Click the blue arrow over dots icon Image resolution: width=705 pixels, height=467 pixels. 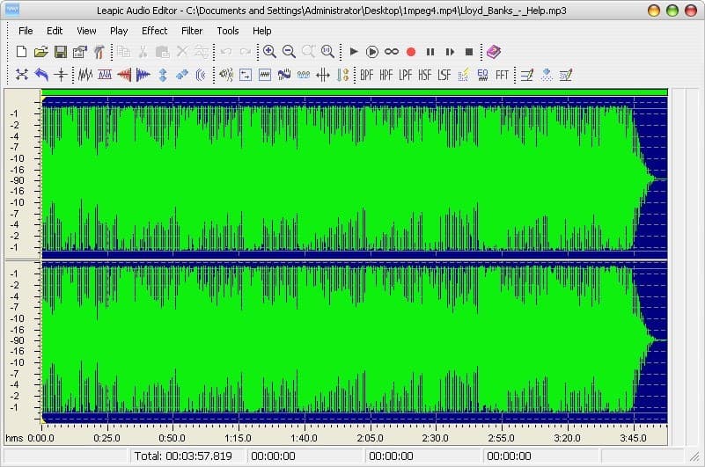coord(547,75)
